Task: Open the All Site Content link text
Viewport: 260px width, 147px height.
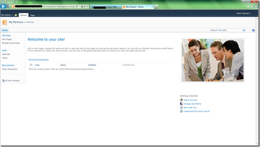Action: (12, 81)
